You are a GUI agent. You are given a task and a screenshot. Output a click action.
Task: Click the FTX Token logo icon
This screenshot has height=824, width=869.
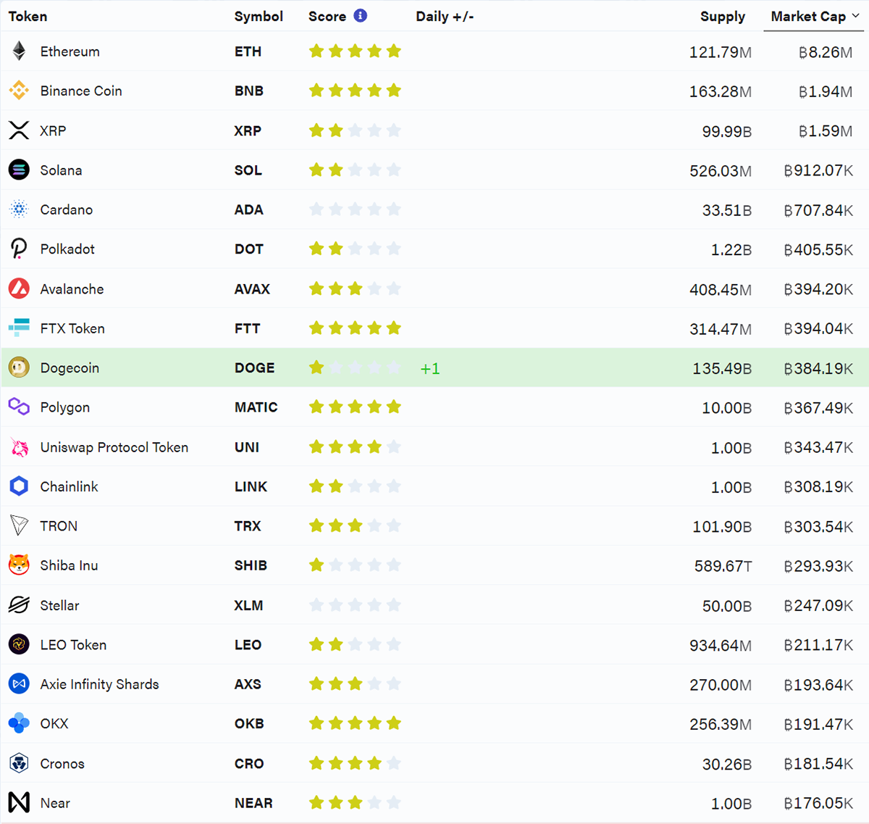click(x=19, y=328)
